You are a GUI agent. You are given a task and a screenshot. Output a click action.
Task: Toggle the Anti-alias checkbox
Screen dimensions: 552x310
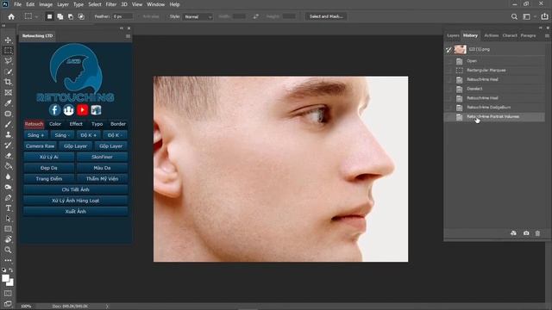(x=151, y=16)
